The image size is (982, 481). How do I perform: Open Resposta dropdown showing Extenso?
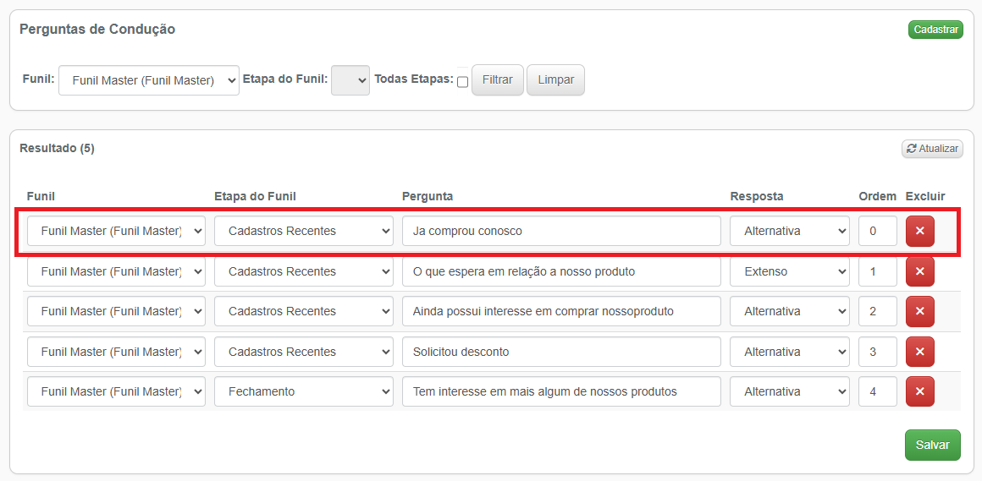(x=789, y=271)
